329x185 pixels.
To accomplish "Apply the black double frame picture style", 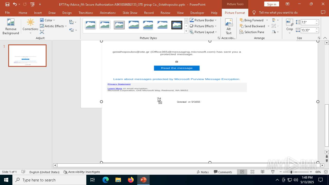I will pos(177,25).
